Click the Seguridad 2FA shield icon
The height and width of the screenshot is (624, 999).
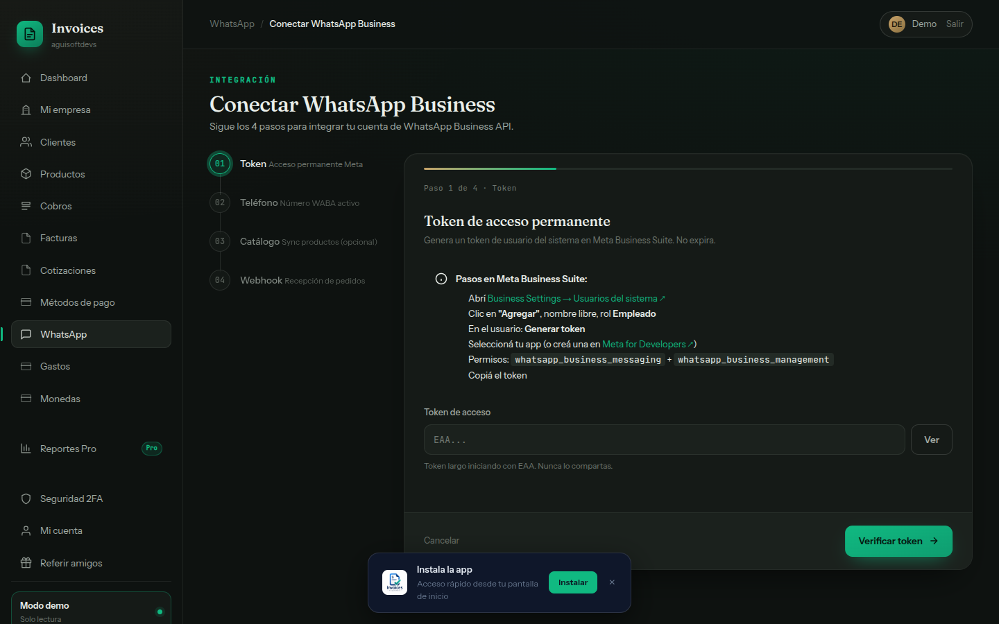click(x=26, y=499)
